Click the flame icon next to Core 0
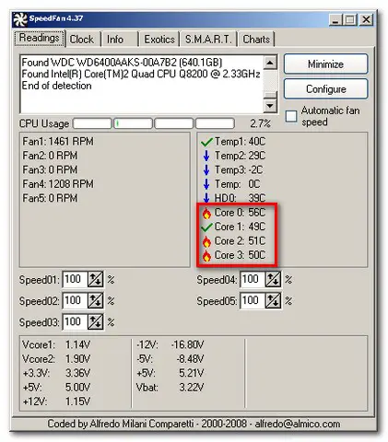388x442 pixels. pyautogui.click(x=206, y=213)
